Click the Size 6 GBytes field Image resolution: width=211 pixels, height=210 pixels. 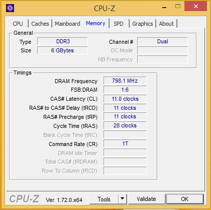[62, 50]
